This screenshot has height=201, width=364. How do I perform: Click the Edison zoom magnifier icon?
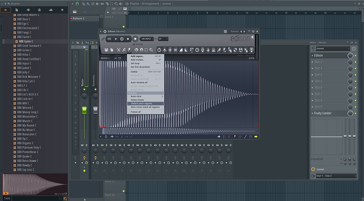(151, 50)
